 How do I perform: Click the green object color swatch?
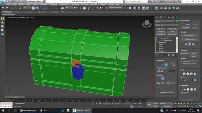pyautogui.click(x=177, y=21)
